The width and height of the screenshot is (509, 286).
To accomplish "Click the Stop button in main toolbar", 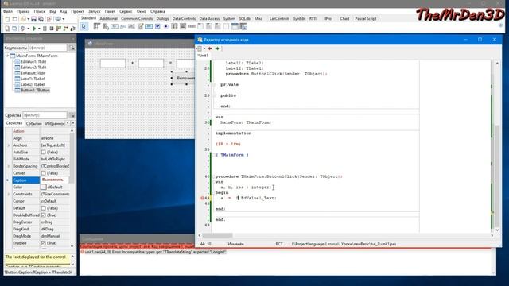I will pyautogui.click(x=51, y=29).
